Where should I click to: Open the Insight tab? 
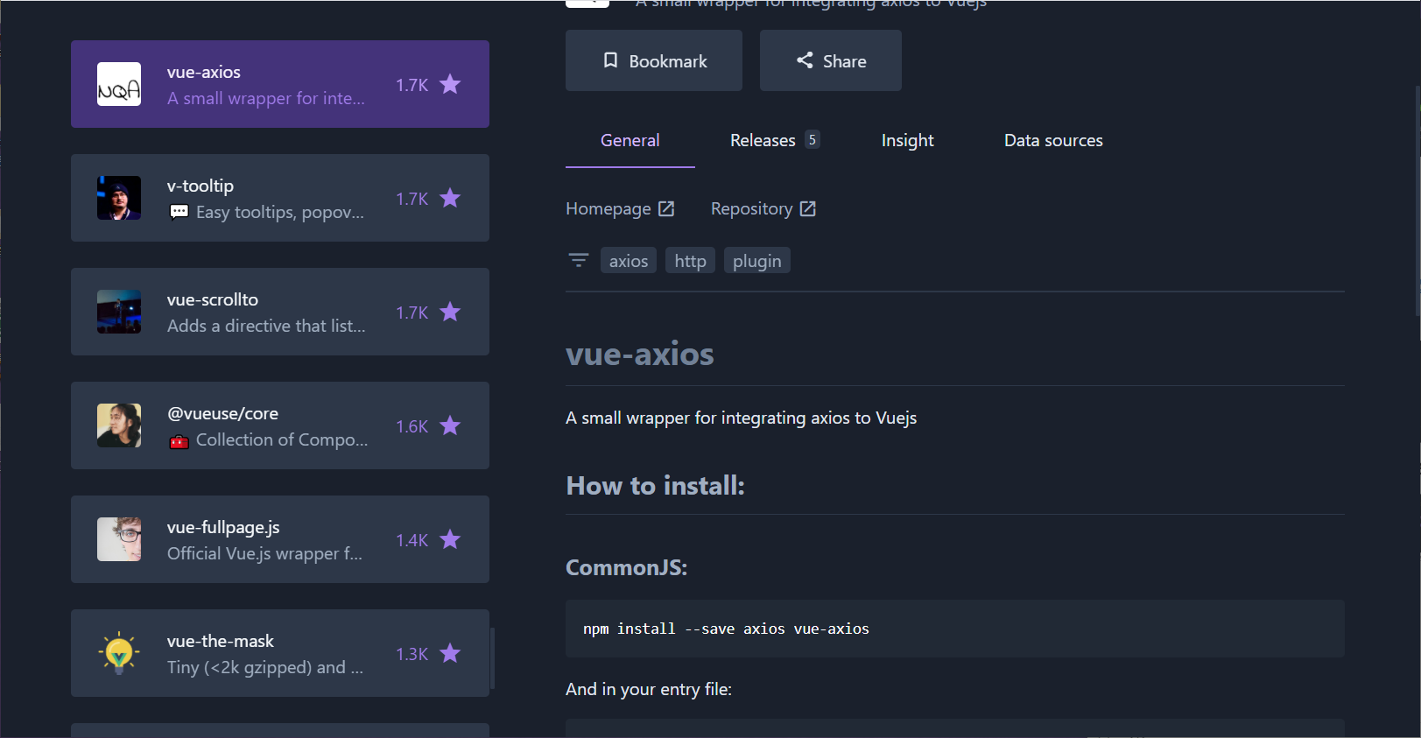coord(908,140)
